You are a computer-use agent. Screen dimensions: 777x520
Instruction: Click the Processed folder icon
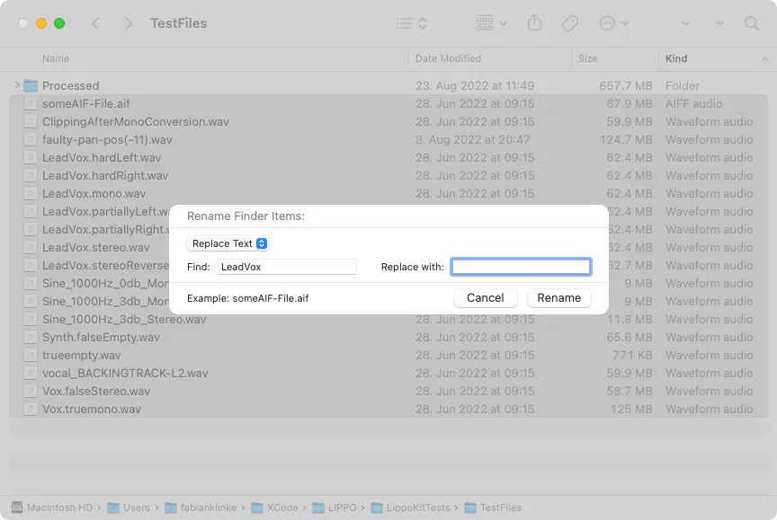(32, 85)
